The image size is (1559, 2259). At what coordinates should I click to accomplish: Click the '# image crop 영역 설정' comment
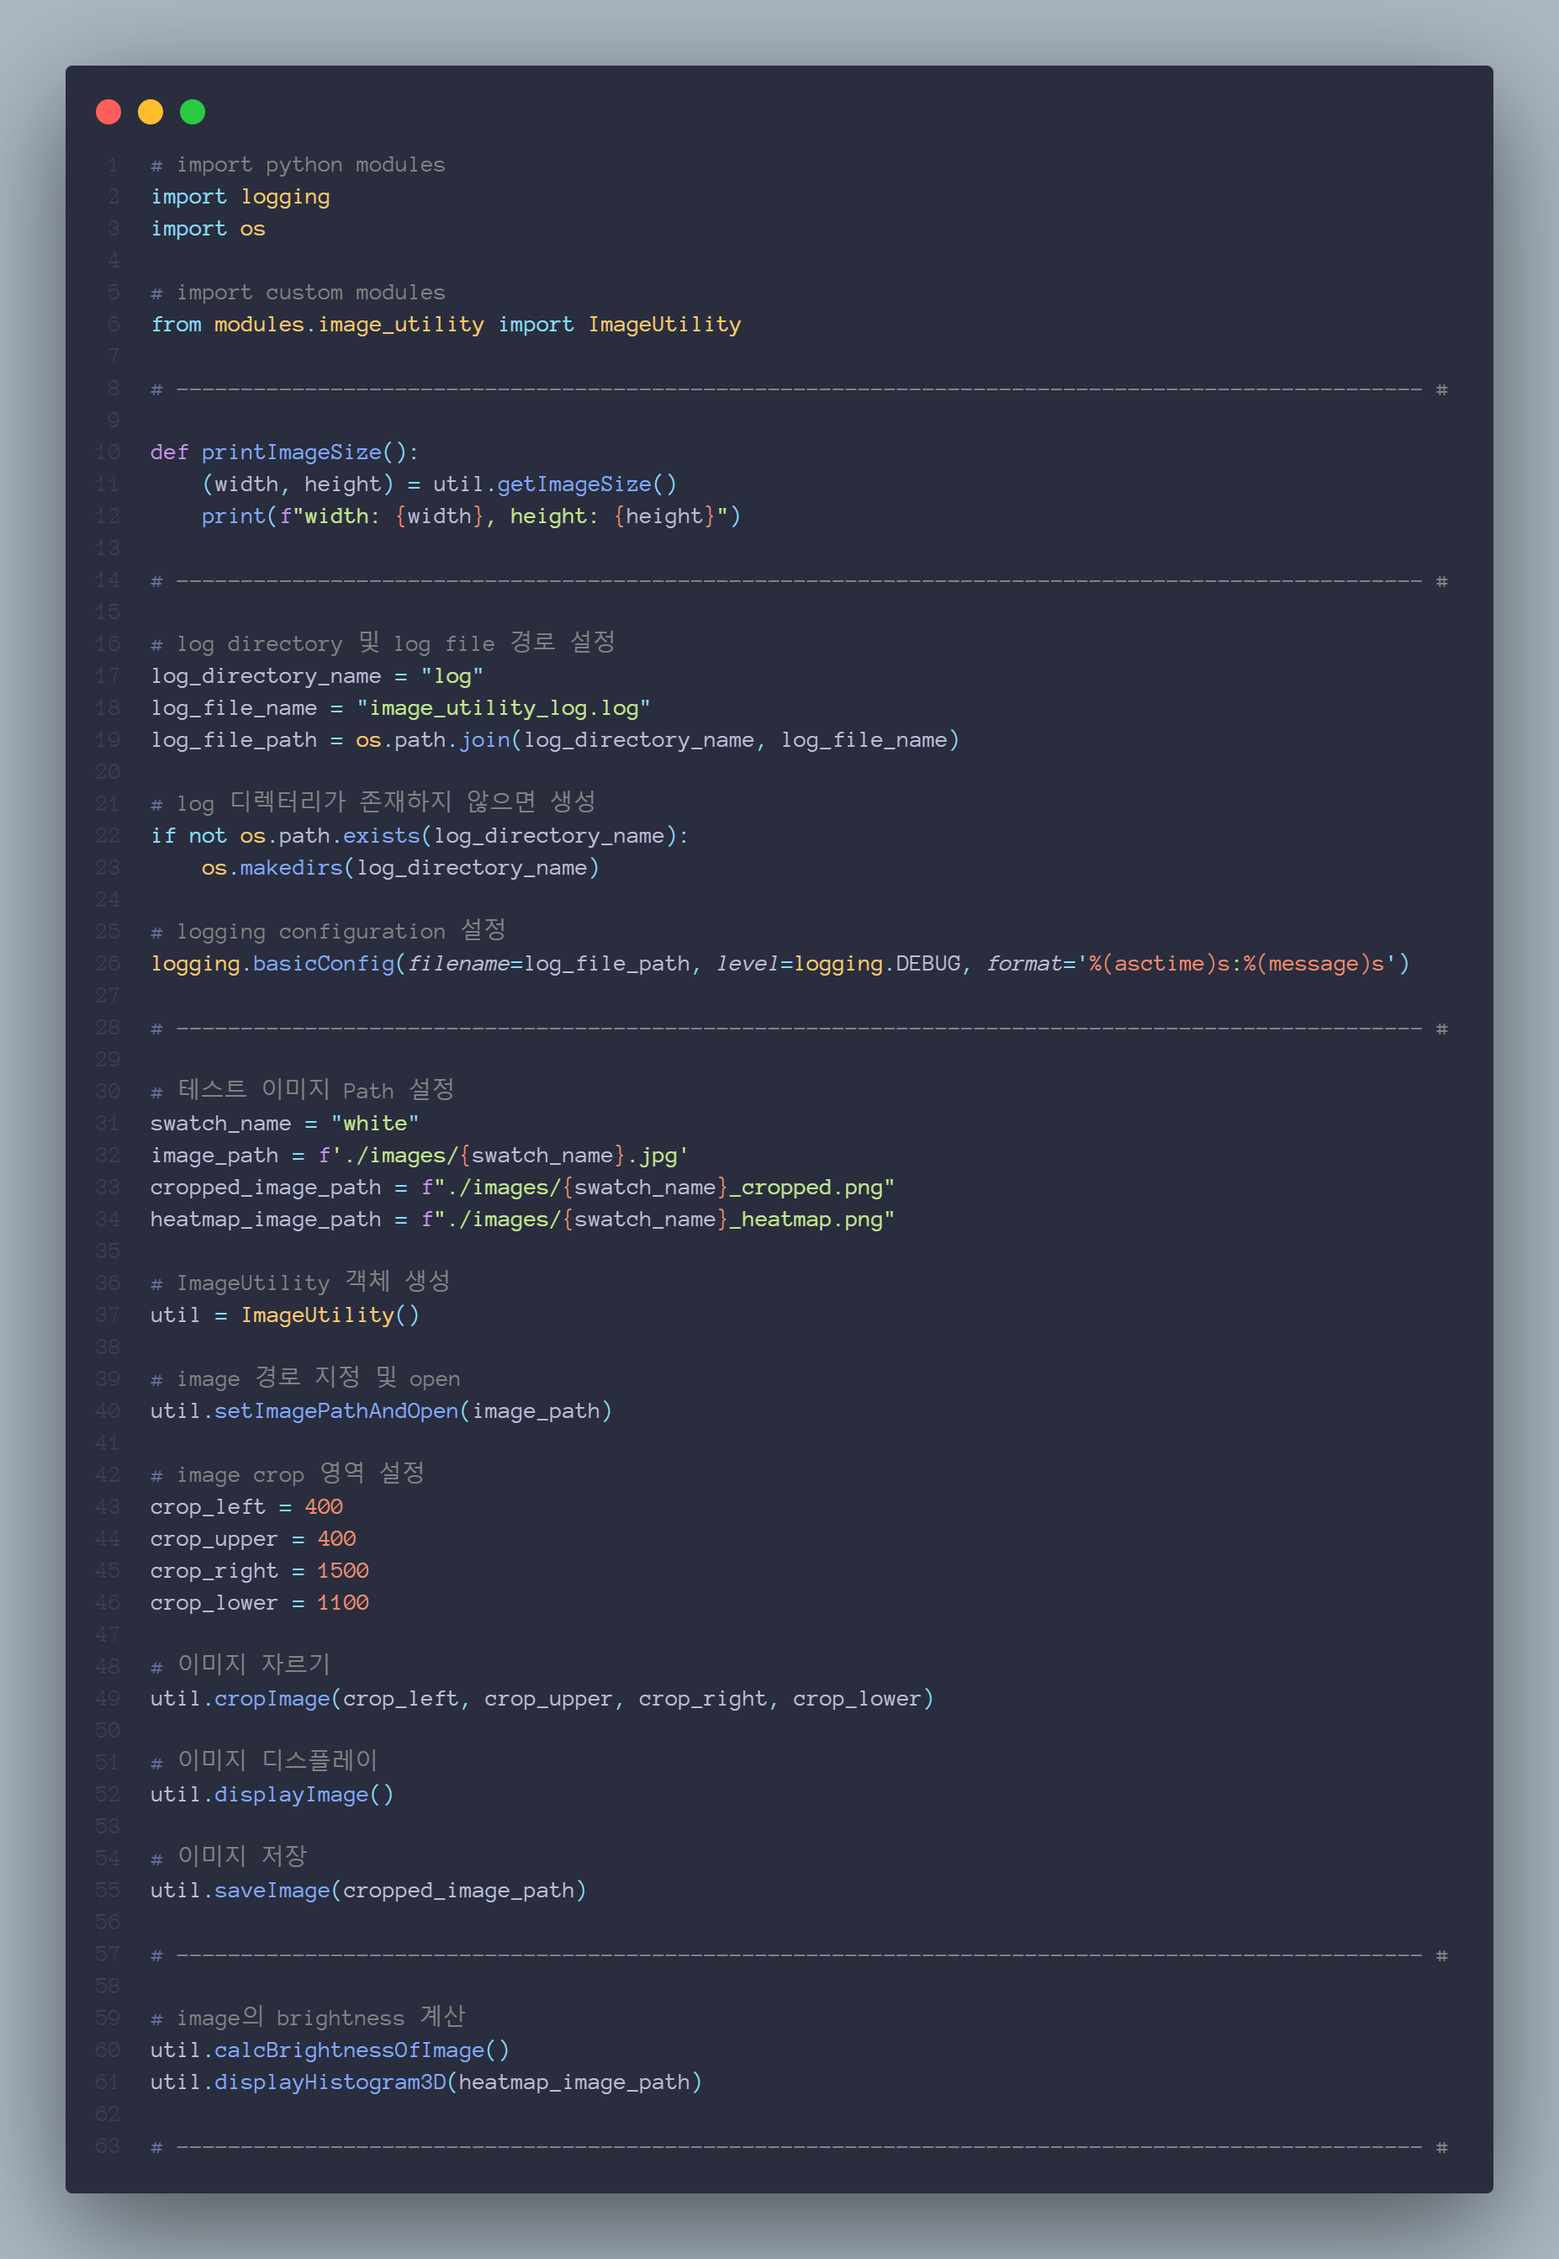288,1474
